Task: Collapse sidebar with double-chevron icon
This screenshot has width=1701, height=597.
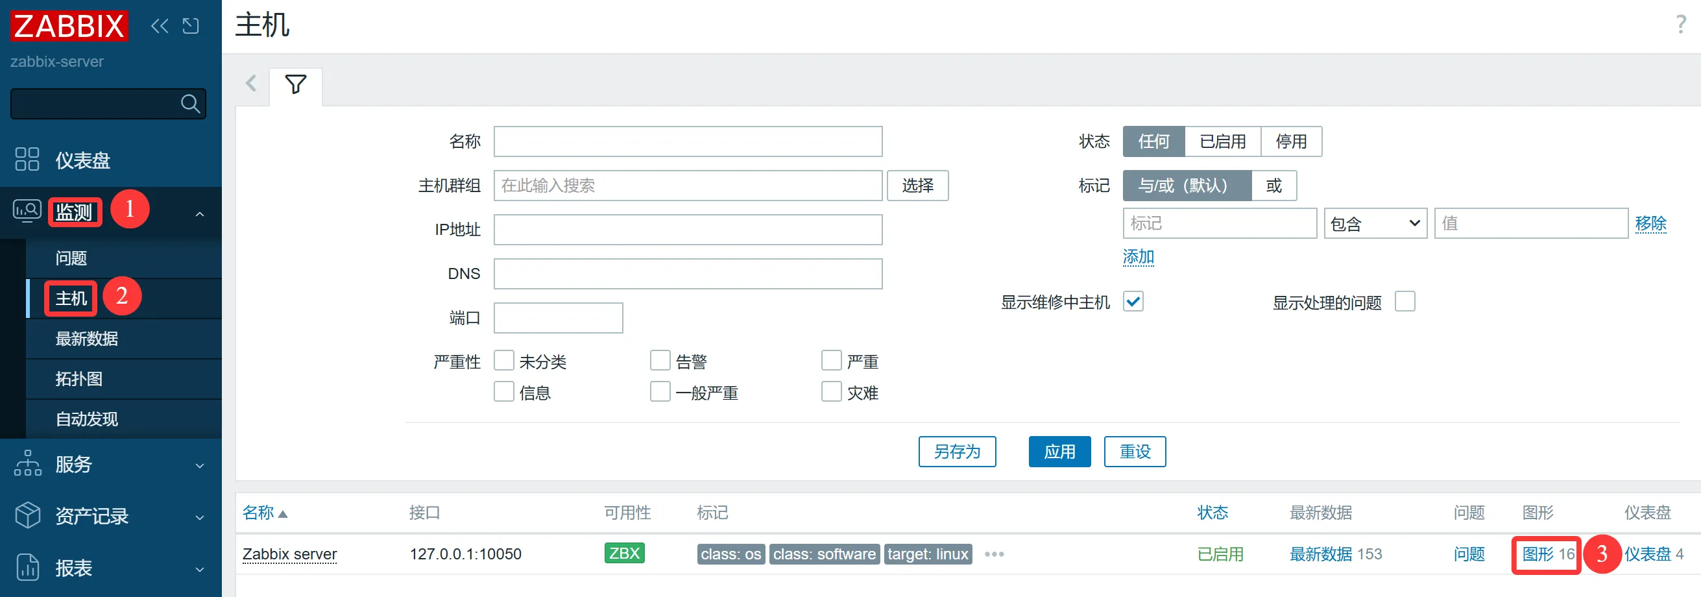Action: [159, 26]
